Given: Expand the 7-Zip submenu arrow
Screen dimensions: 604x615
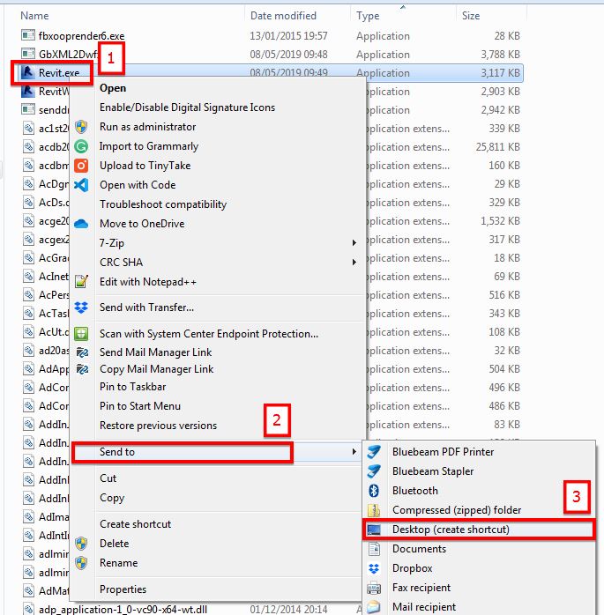Looking at the screenshot, I should click(x=354, y=243).
